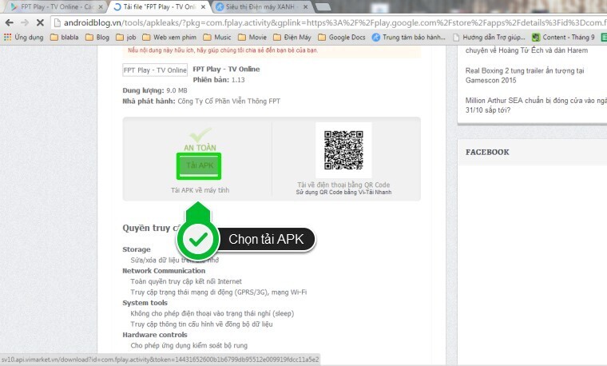Click the 'Network Communication' permission heading
This screenshot has width=607, height=366.
(x=164, y=271)
